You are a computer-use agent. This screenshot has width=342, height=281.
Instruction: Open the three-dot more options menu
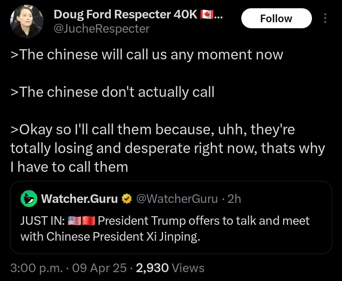325,18
